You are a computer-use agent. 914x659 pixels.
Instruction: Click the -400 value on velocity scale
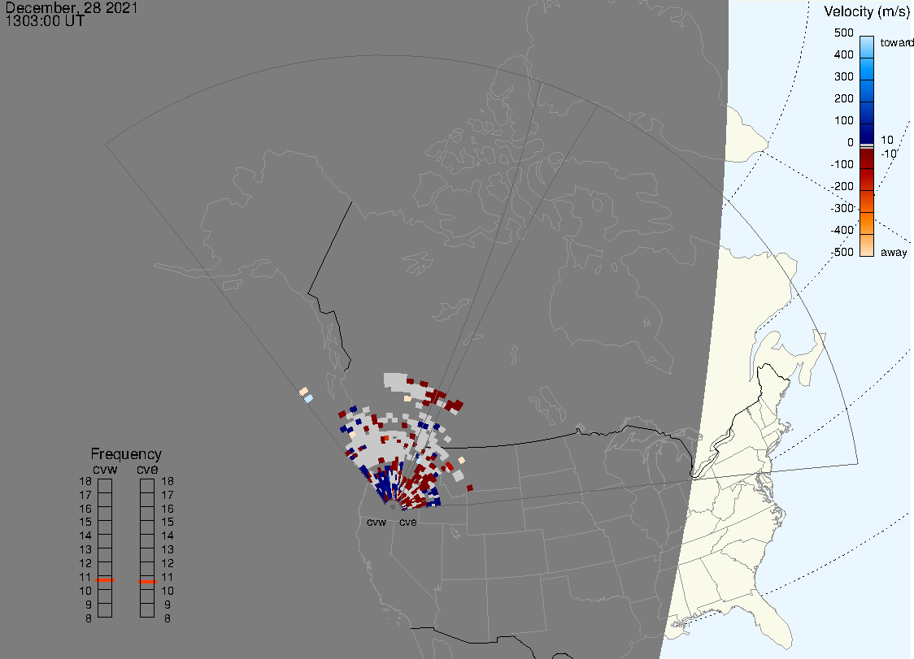[x=842, y=230]
